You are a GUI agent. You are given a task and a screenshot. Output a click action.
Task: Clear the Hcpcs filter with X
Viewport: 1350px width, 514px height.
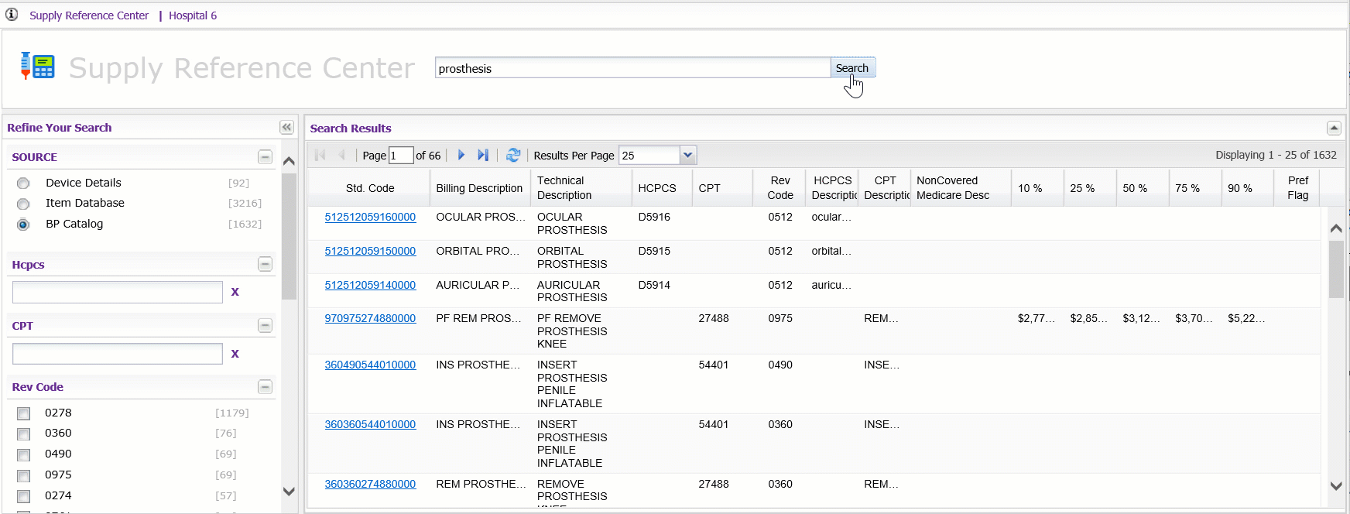pyautogui.click(x=235, y=292)
